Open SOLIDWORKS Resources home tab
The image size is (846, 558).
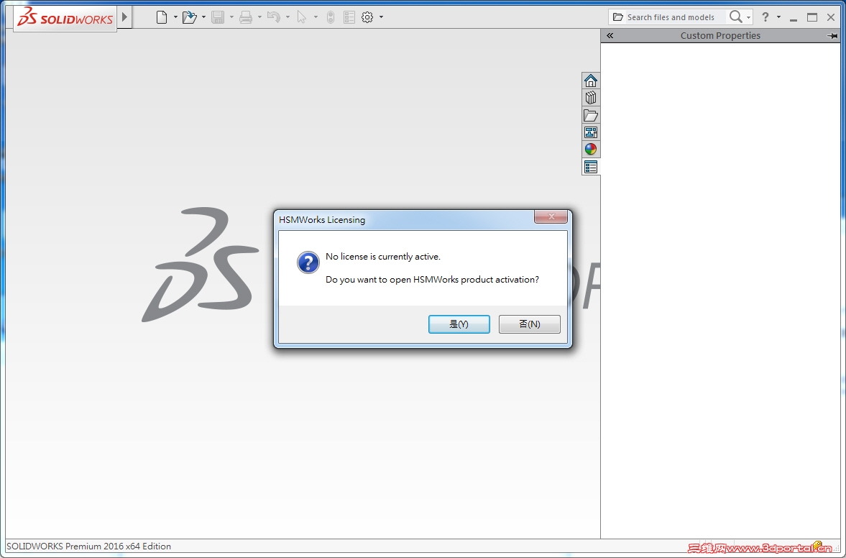591,81
